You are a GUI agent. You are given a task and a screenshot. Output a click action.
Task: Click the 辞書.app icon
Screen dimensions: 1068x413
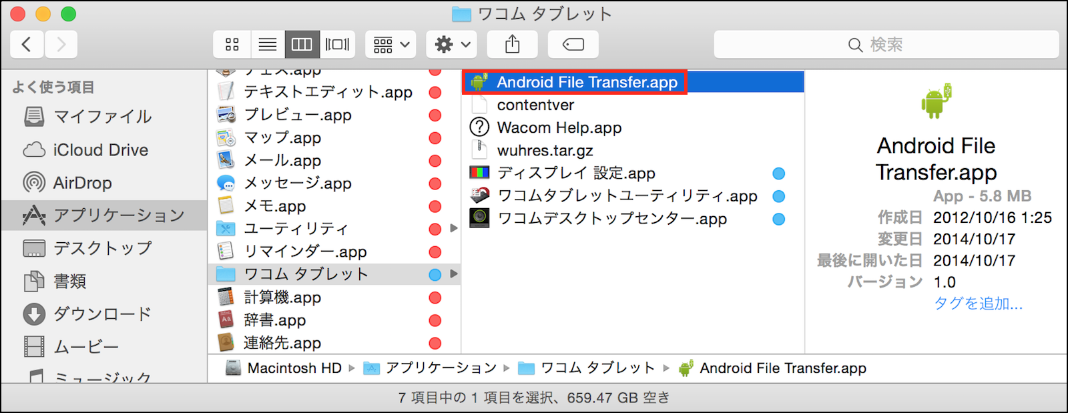(226, 320)
